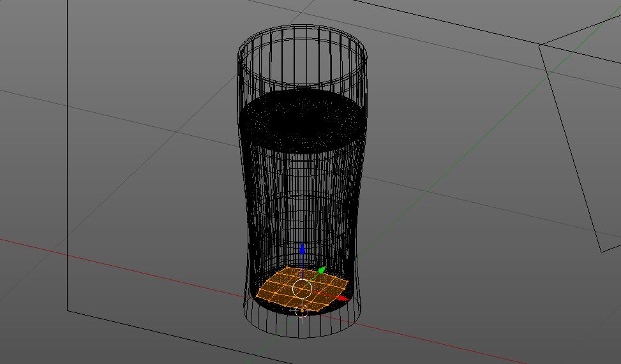The image size is (621, 364).
Task: Select the orange highlighted bottom face mesh
Action: tap(302, 291)
